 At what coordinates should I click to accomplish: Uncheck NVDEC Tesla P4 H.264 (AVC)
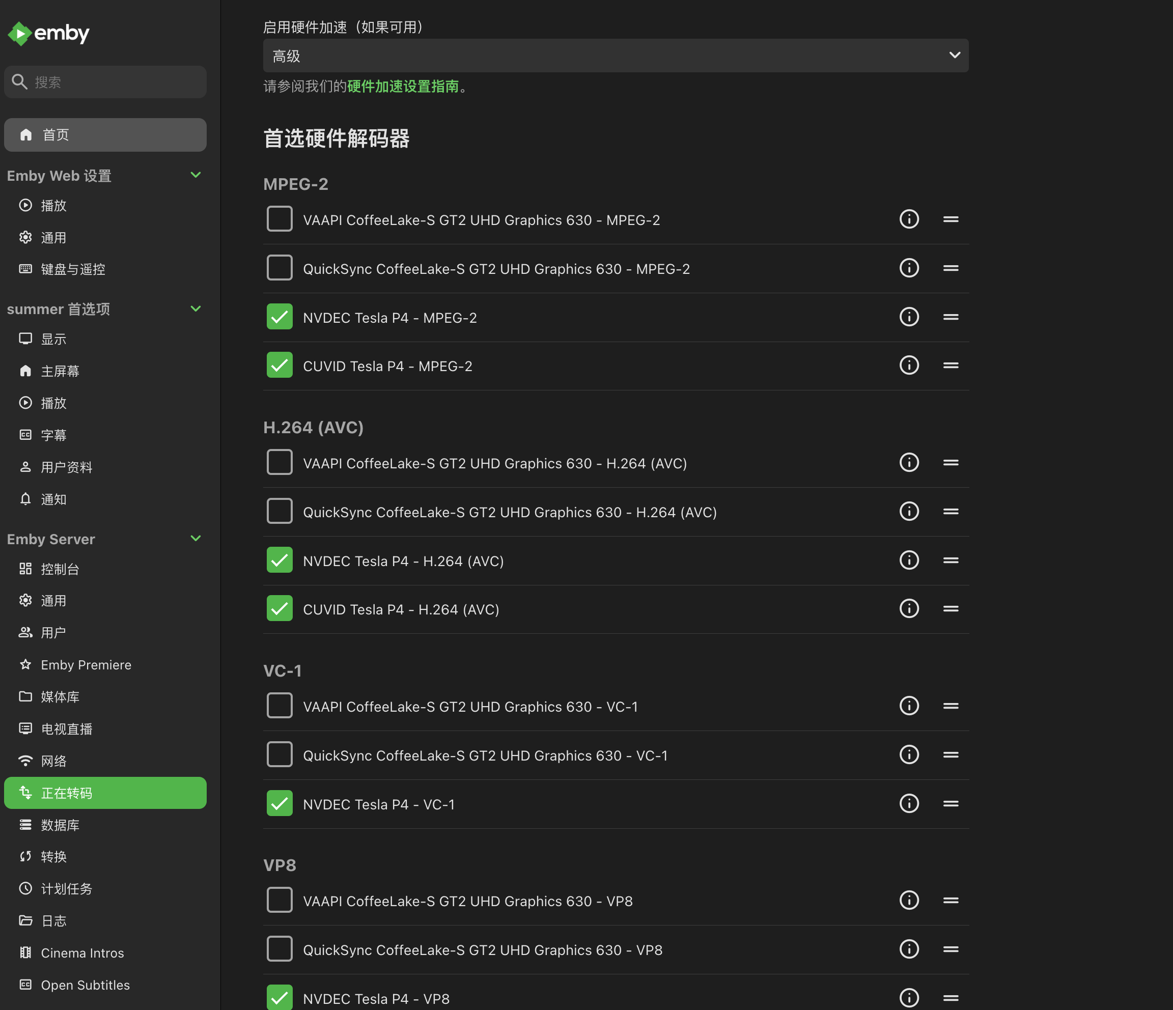pos(280,560)
